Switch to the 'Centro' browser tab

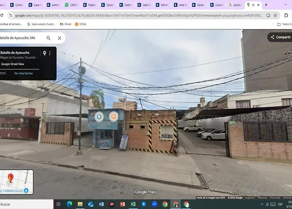coord(17,5)
